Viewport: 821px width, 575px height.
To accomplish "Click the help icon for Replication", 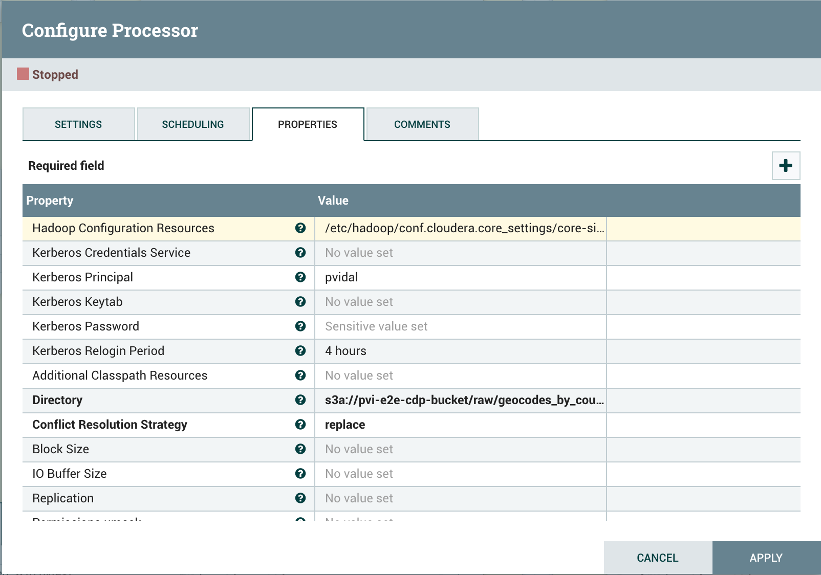I will 300,498.
